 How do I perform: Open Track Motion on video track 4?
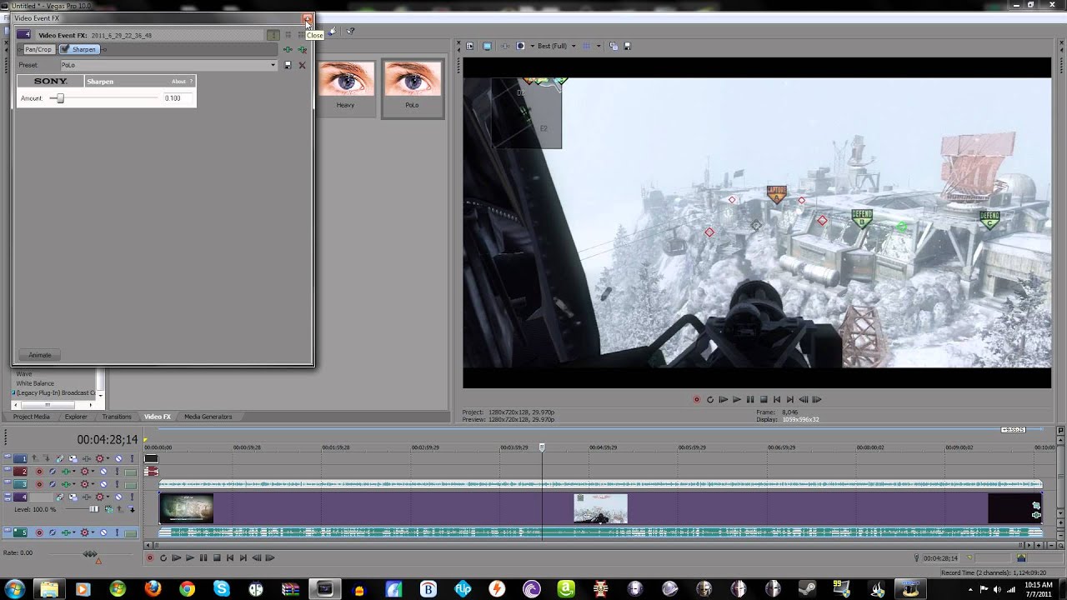[x=60, y=497]
